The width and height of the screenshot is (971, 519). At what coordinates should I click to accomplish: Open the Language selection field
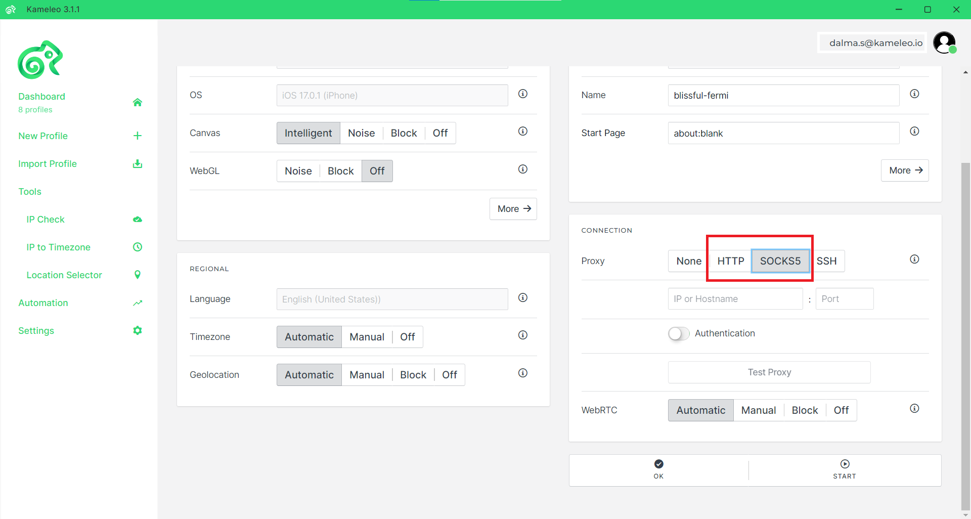click(x=392, y=299)
